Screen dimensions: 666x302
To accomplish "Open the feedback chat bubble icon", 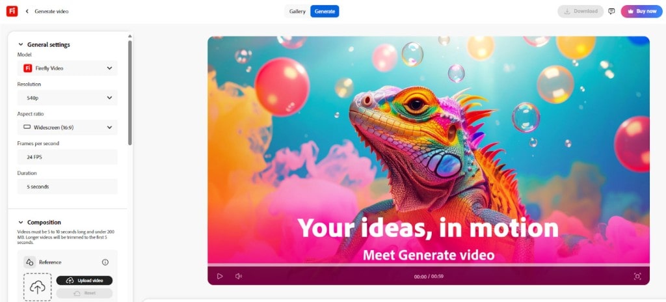I will (x=611, y=12).
